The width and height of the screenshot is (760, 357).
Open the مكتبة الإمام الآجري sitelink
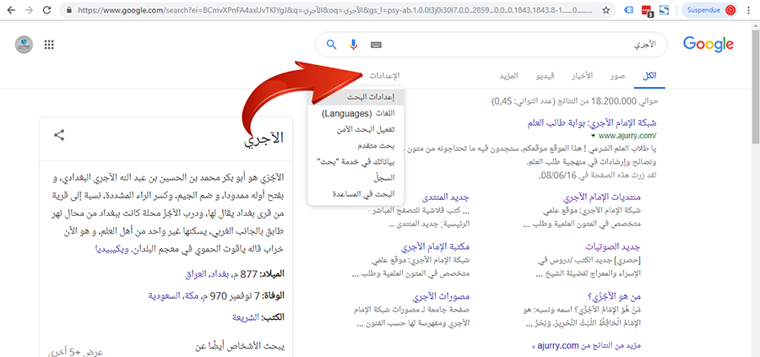[436, 246]
